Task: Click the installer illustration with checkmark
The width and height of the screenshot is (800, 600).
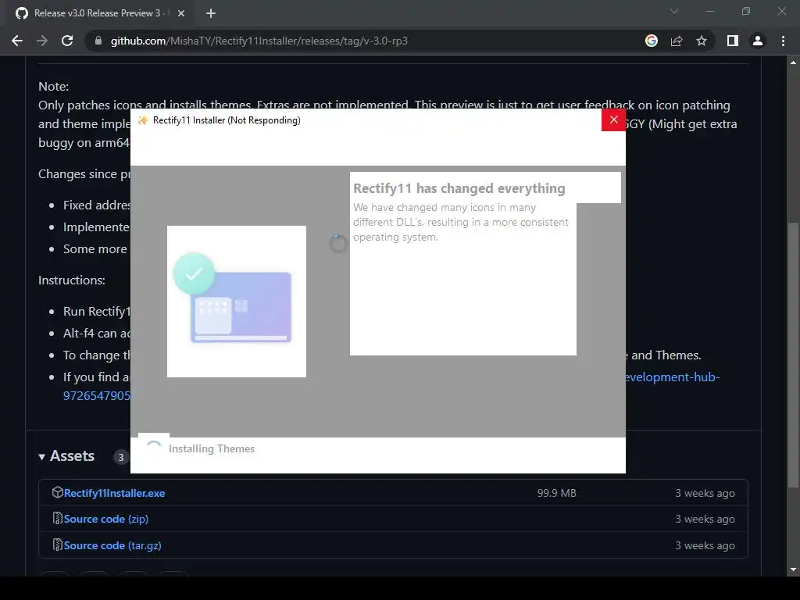Action: pos(236,301)
